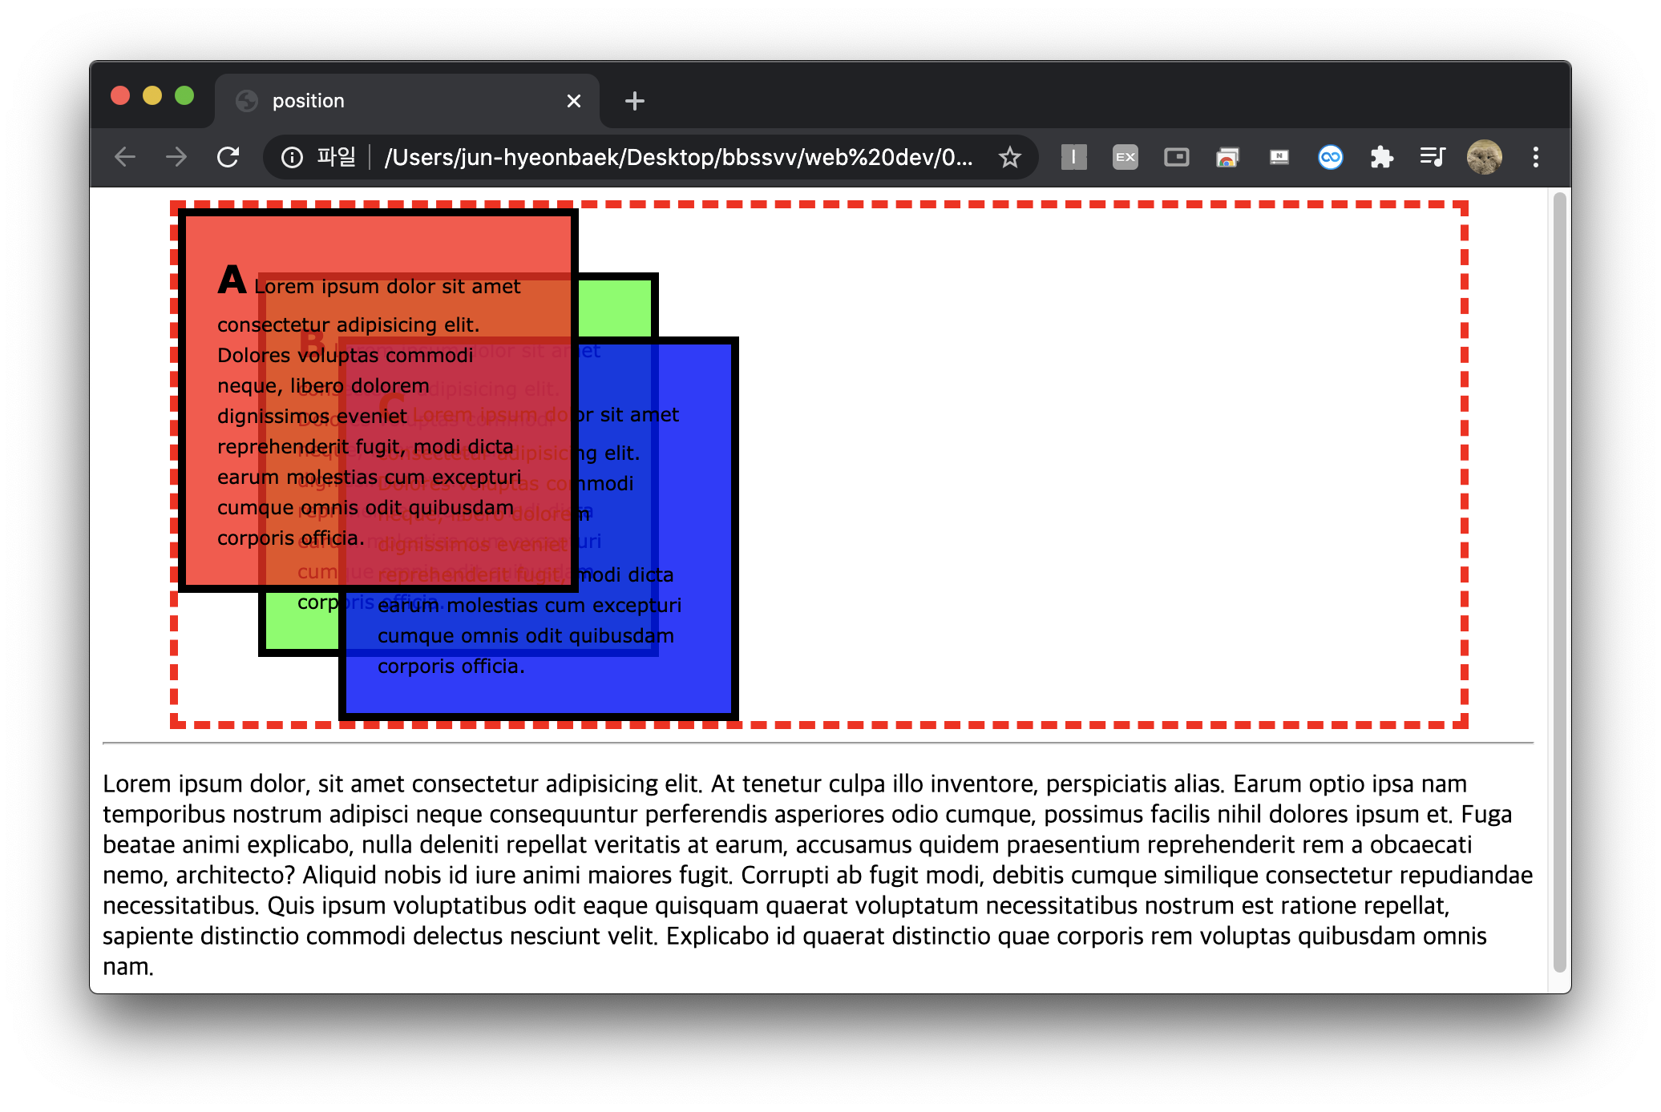This screenshot has height=1112, width=1661.
Task: Open a new tab with plus button
Action: [x=634, y=101]
